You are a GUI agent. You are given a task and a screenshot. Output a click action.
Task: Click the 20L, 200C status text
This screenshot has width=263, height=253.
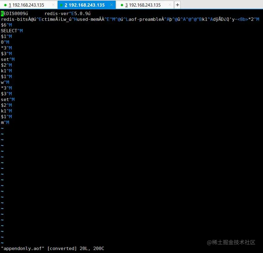(x=92, y=248)
